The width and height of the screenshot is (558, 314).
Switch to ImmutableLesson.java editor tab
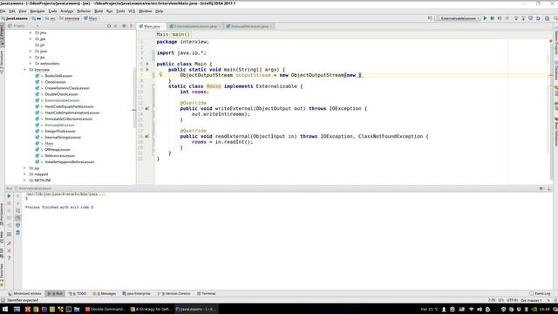pos(249,26)
